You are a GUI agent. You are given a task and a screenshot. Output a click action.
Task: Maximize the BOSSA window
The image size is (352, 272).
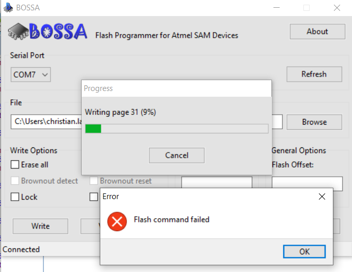click(307, 8)
